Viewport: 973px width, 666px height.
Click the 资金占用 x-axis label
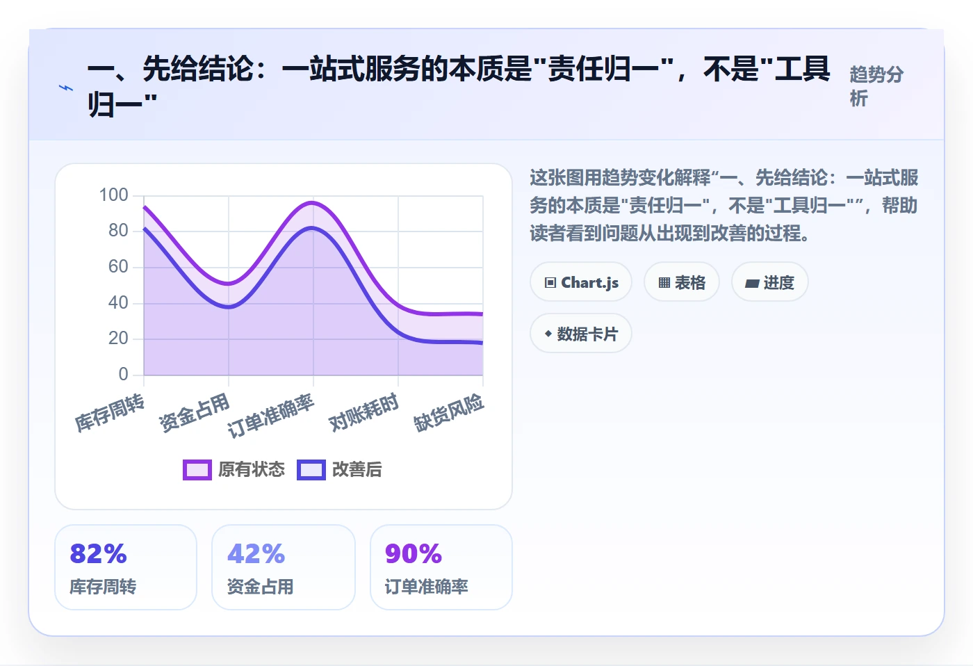click(195, 412)
